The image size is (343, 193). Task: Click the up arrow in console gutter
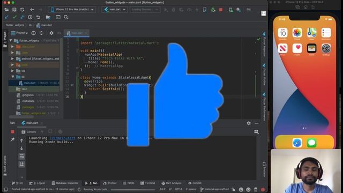coord(21,140)
